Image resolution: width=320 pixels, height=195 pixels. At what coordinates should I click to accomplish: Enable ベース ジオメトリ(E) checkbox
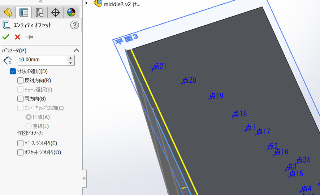[x=20, y=143]
